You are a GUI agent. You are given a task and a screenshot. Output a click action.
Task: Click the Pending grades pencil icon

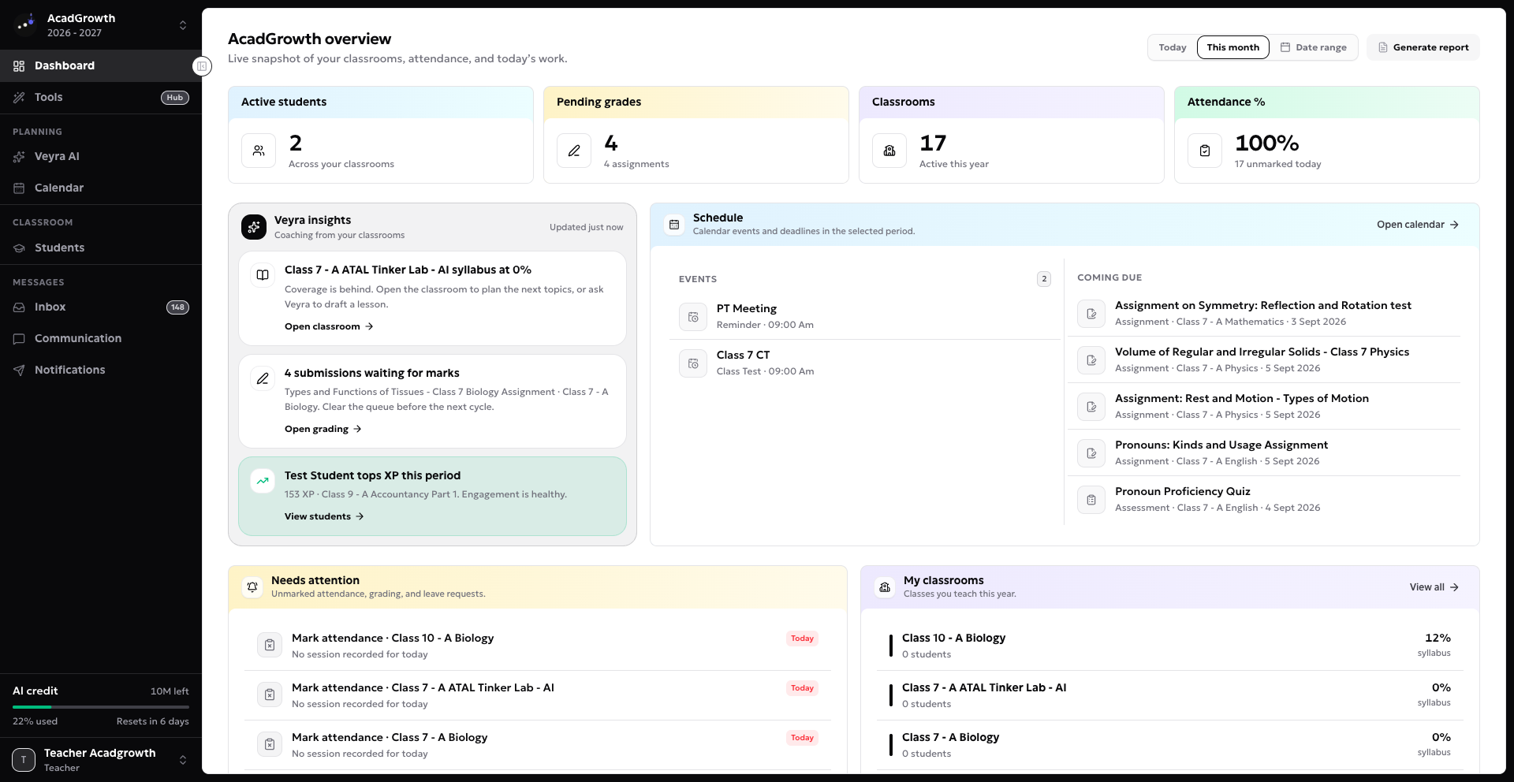point(574,151)
